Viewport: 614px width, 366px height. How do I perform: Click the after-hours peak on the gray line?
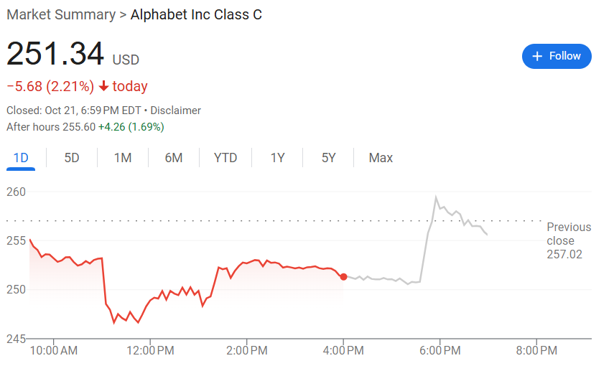tap(436, 197)
